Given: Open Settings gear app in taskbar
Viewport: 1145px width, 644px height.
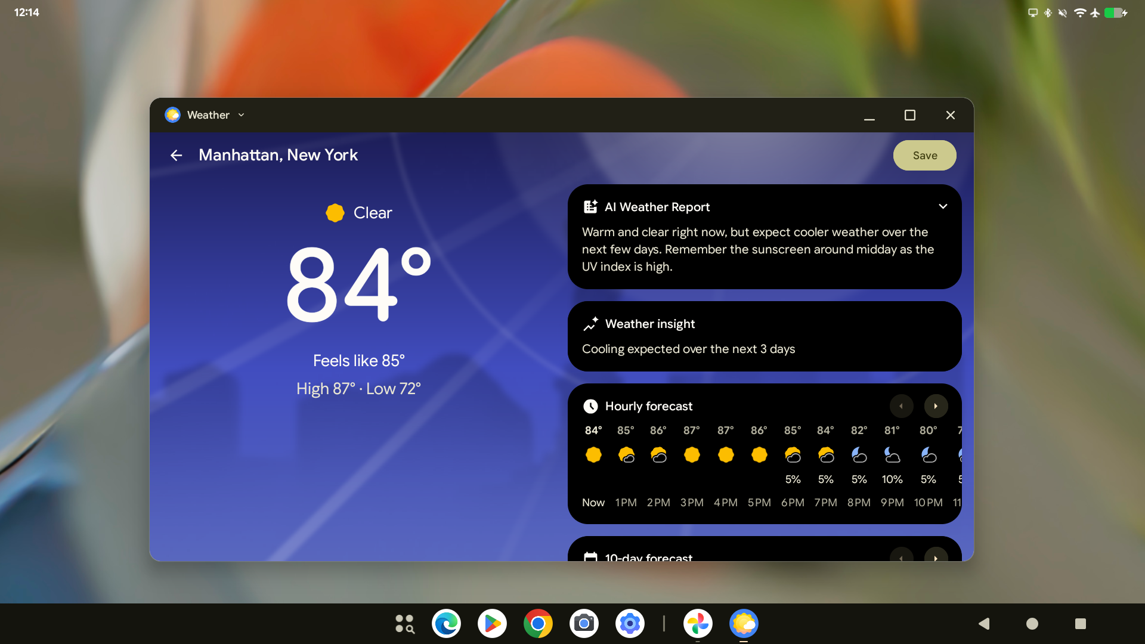Looking at the screenshot, I should (x=630, y=624).
